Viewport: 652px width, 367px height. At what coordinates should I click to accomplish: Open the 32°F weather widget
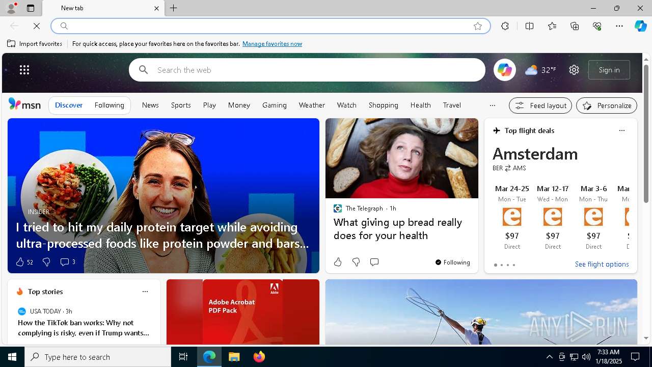(x=540, y=70)
